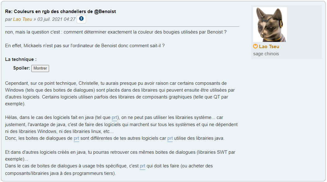This screenshot has width=327, height=182.
Task: Click the post date 03 juil. 2021 04:27
Action: pyautogui.click(x=57, y=19)
